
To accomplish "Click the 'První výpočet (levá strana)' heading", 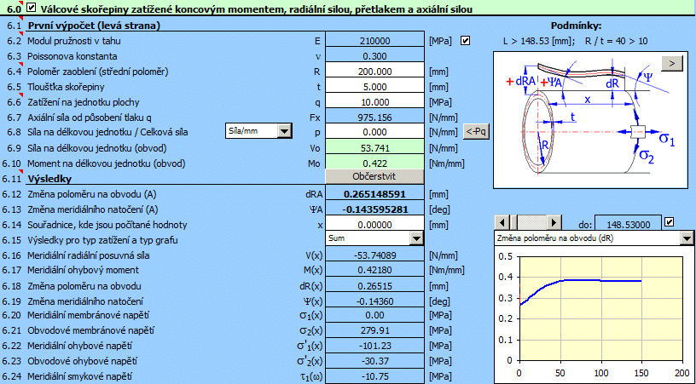I will pyautogui.click(x=94, y=26).
